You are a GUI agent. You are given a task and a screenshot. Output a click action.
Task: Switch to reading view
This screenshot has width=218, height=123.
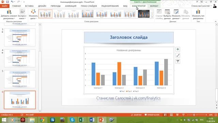tap(177, 115)
